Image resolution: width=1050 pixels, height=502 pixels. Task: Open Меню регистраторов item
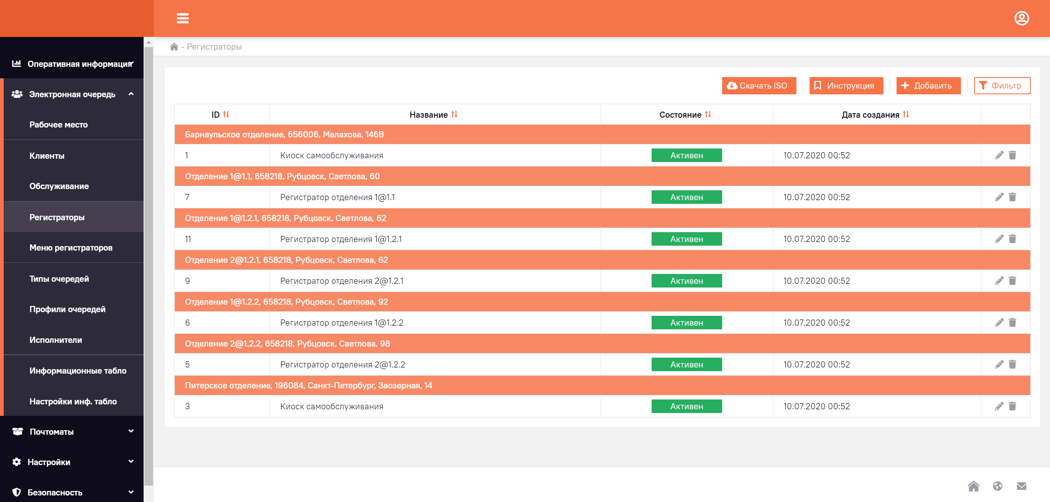73,248
